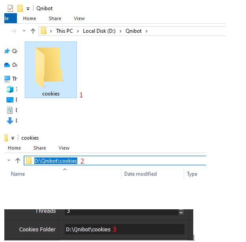246x242 pixels.
Task: Click the Up arrow in the Qnibot window
Action: [33, 31]
